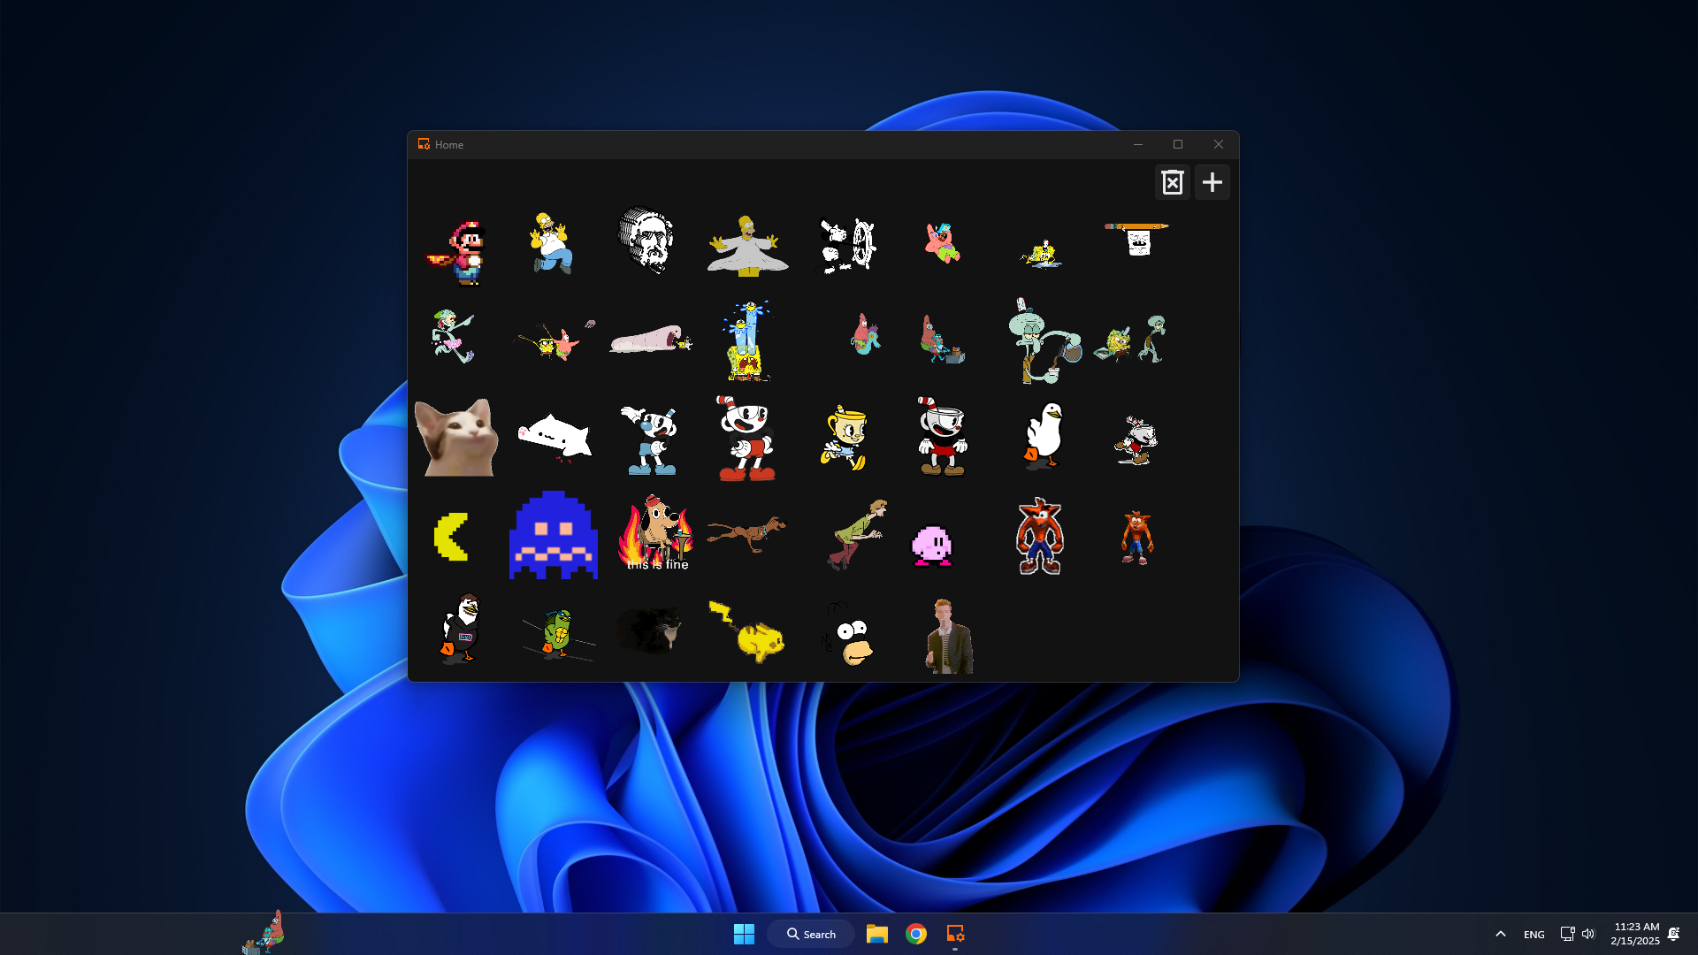This screenshot has width=1698, height=955.
Task: Choose the white goose pet
Action: 1044,436
